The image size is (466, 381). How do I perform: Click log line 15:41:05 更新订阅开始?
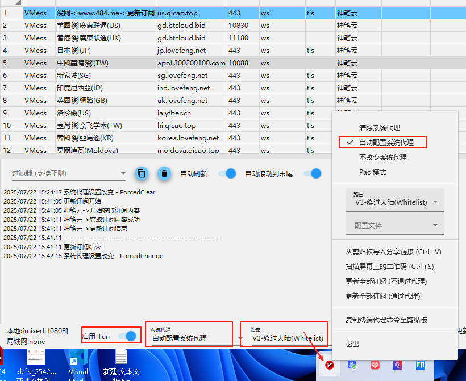52,201
